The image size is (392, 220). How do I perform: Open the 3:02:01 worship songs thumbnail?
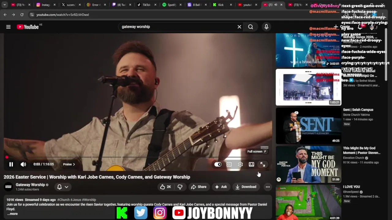308,50
